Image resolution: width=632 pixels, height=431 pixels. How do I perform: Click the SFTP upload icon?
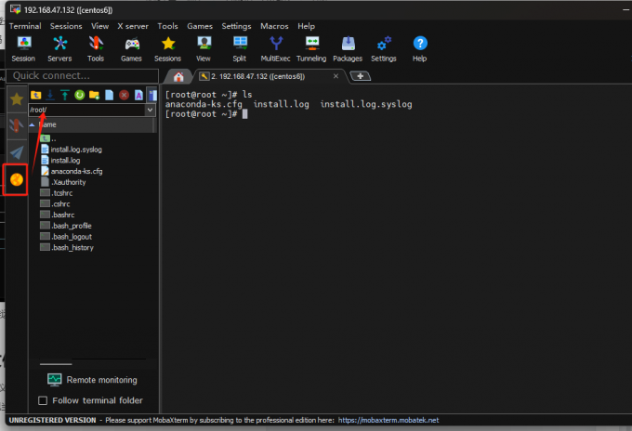(64, 95)
